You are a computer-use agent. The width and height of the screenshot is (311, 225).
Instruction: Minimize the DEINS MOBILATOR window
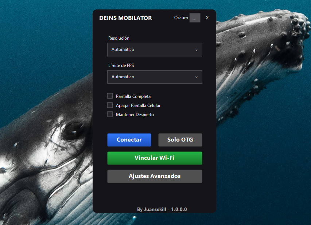(x=195, y=17)
